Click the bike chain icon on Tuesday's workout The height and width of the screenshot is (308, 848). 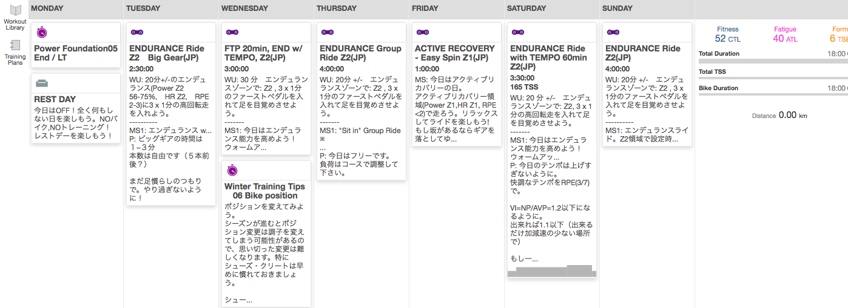click(x=136, y=32)
